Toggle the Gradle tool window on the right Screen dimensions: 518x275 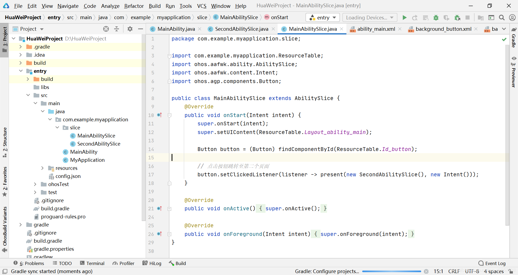pyautogui.click(x=514, y=38)
